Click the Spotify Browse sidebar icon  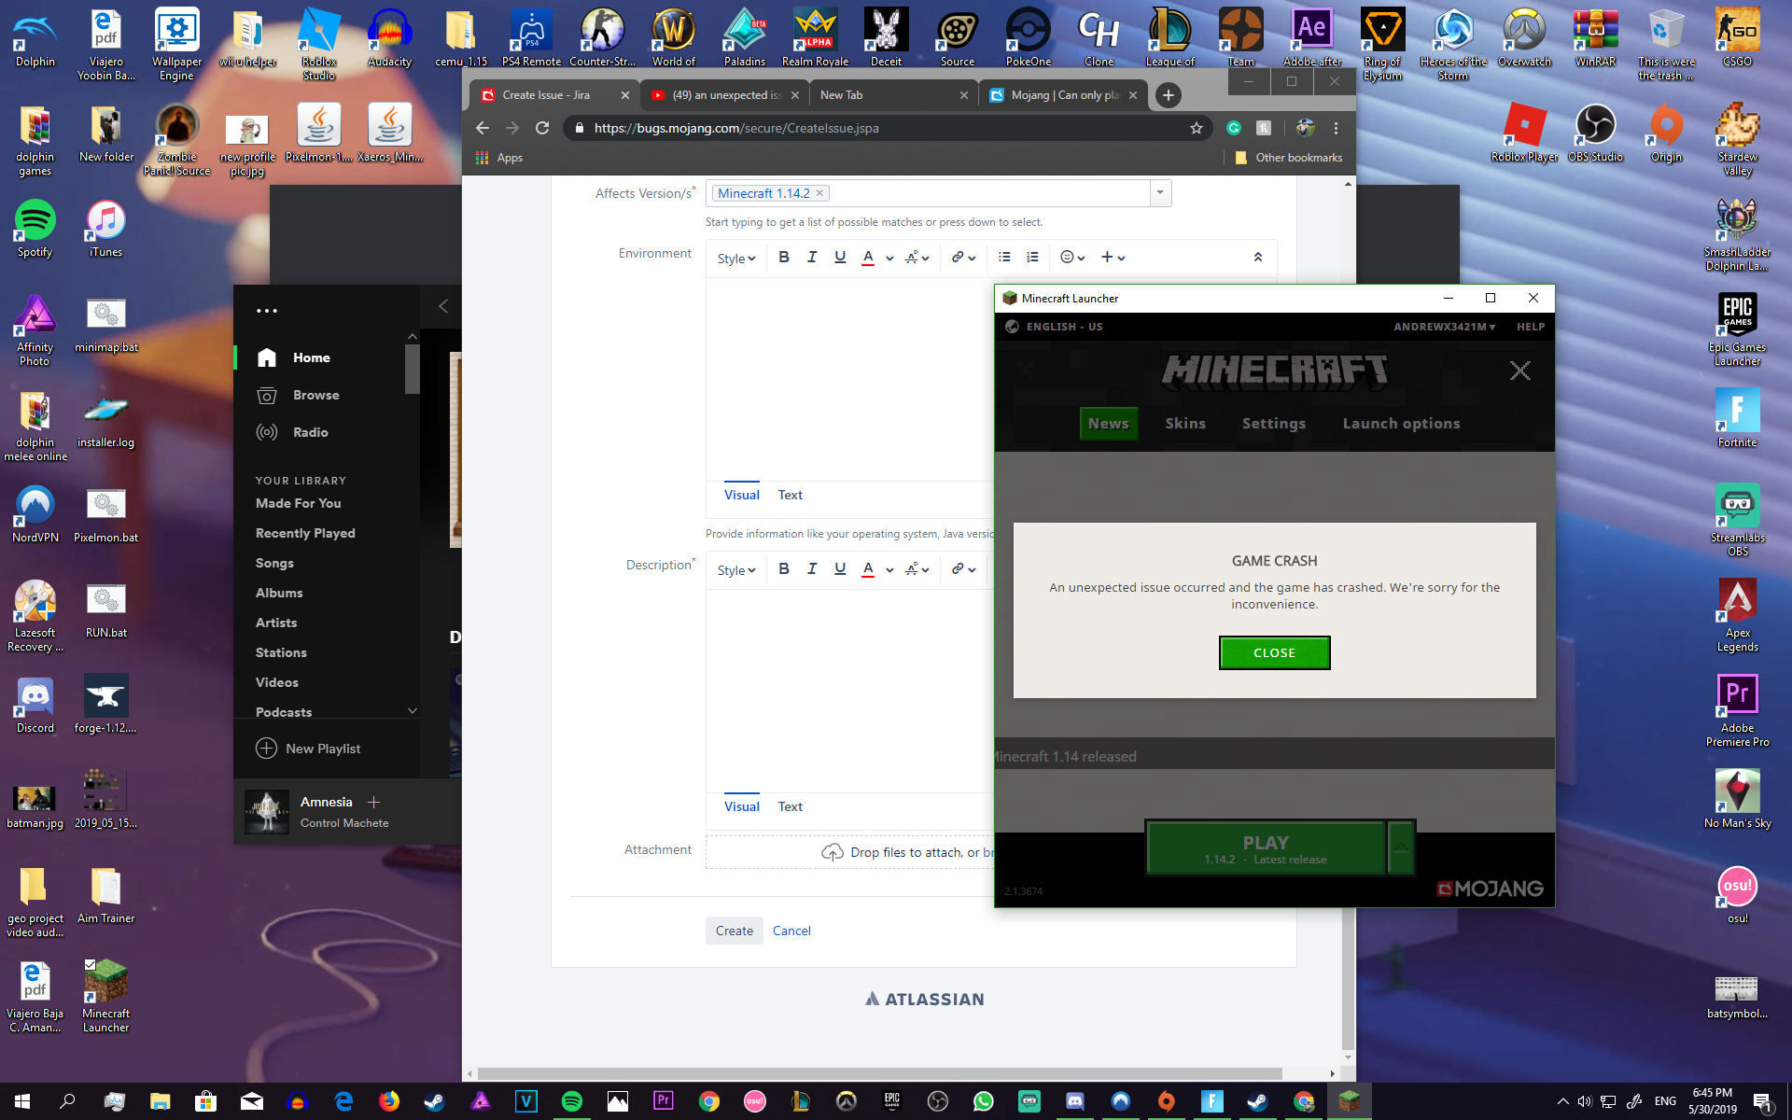(267, 396)
